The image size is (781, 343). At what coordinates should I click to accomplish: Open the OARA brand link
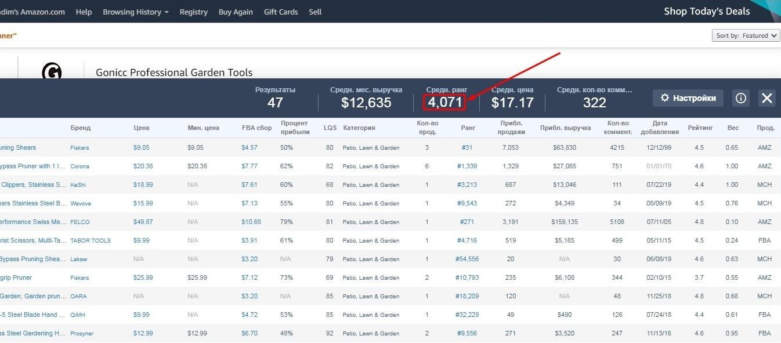click(78, 297)
